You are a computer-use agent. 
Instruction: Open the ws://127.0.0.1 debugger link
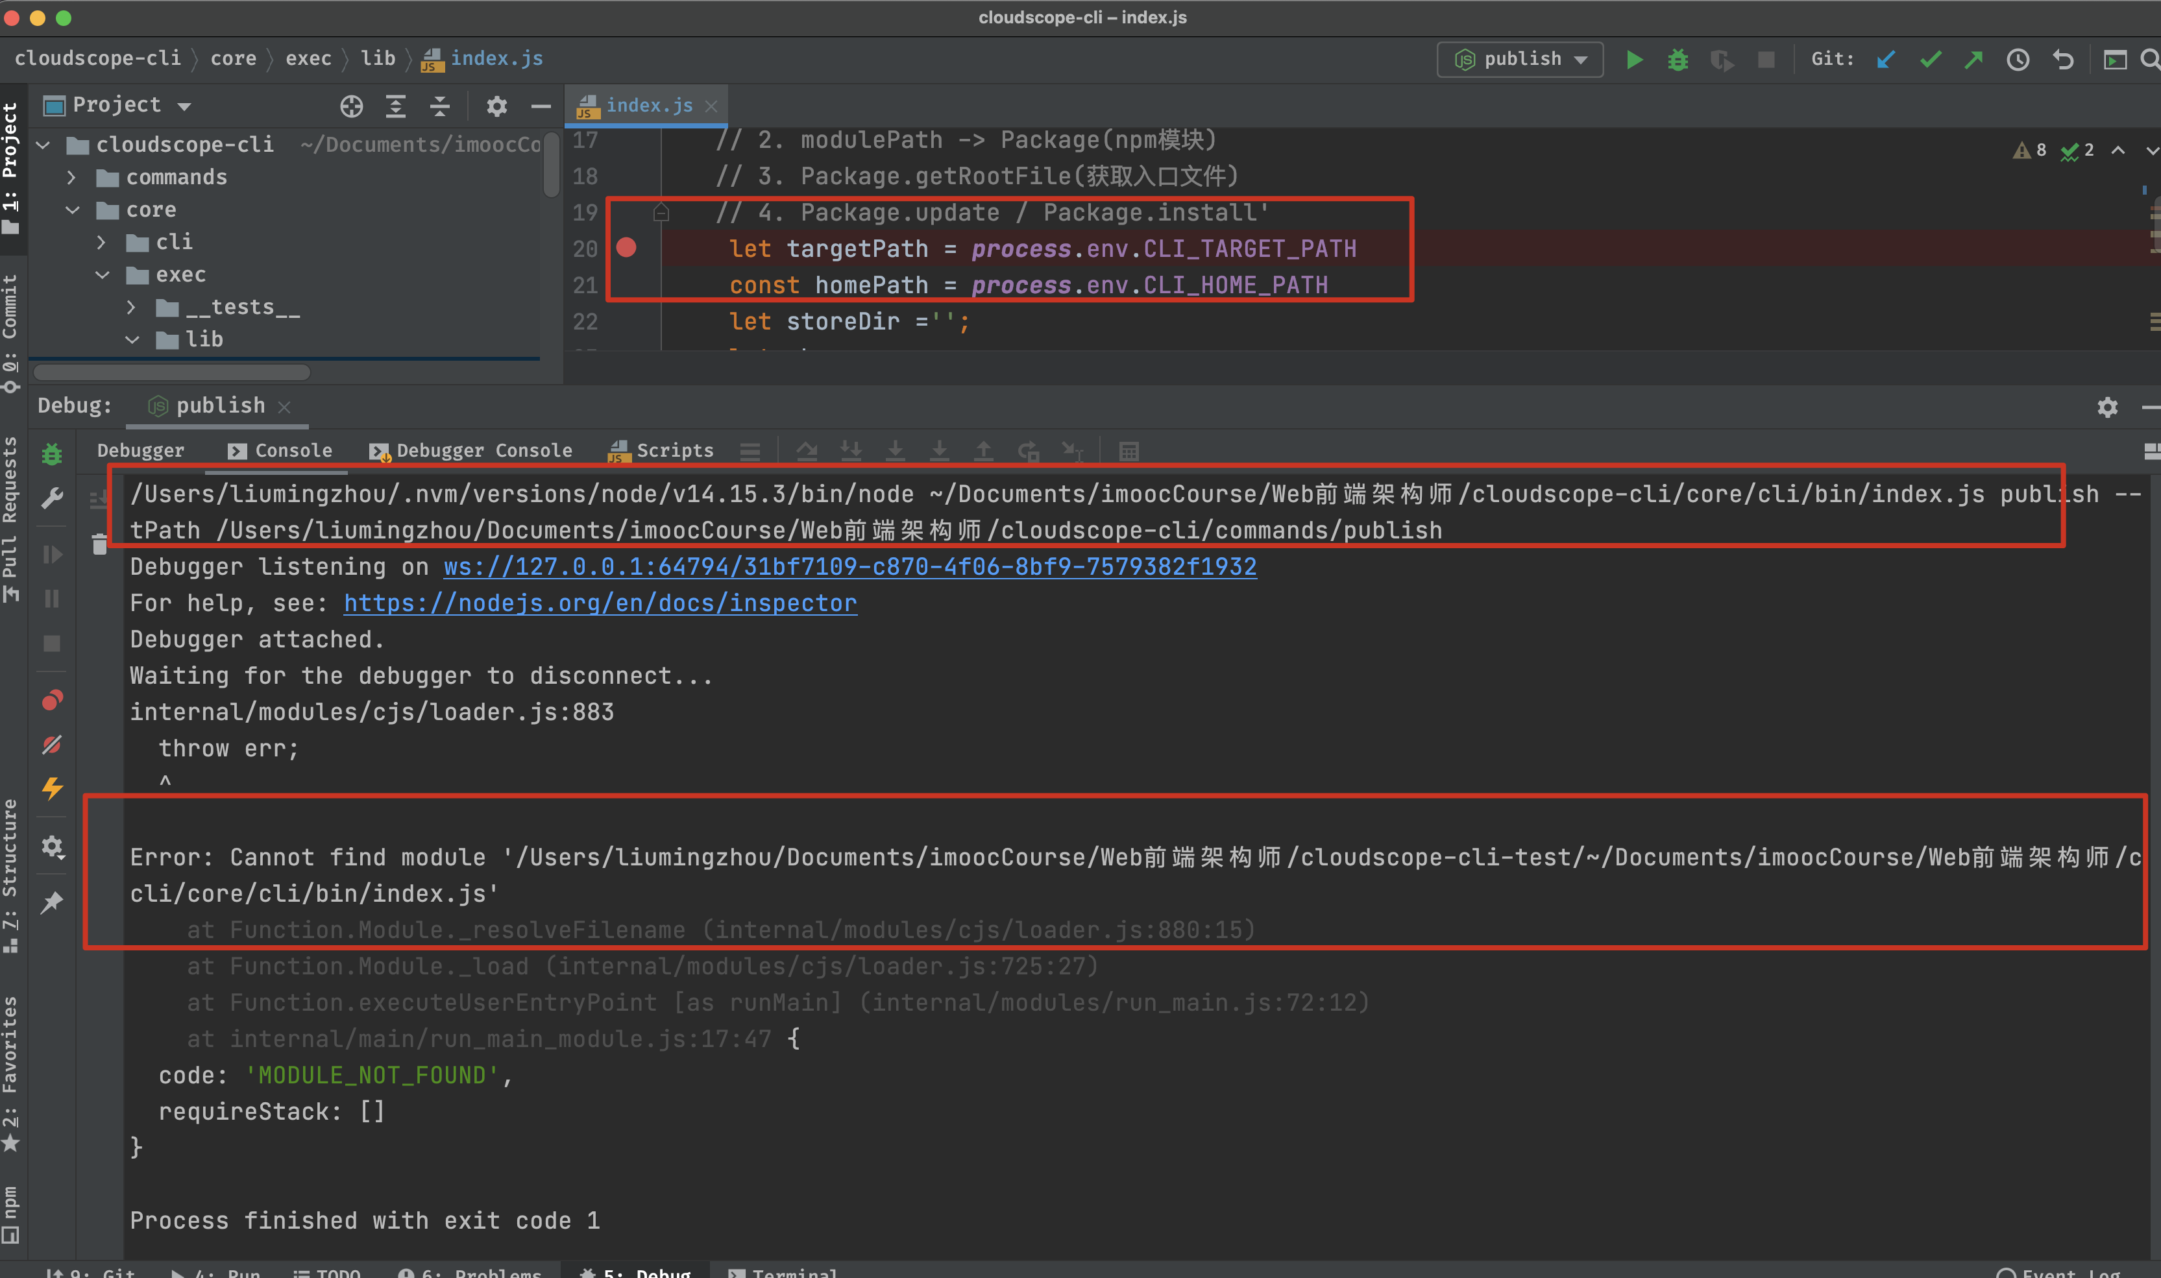point(849,566)
